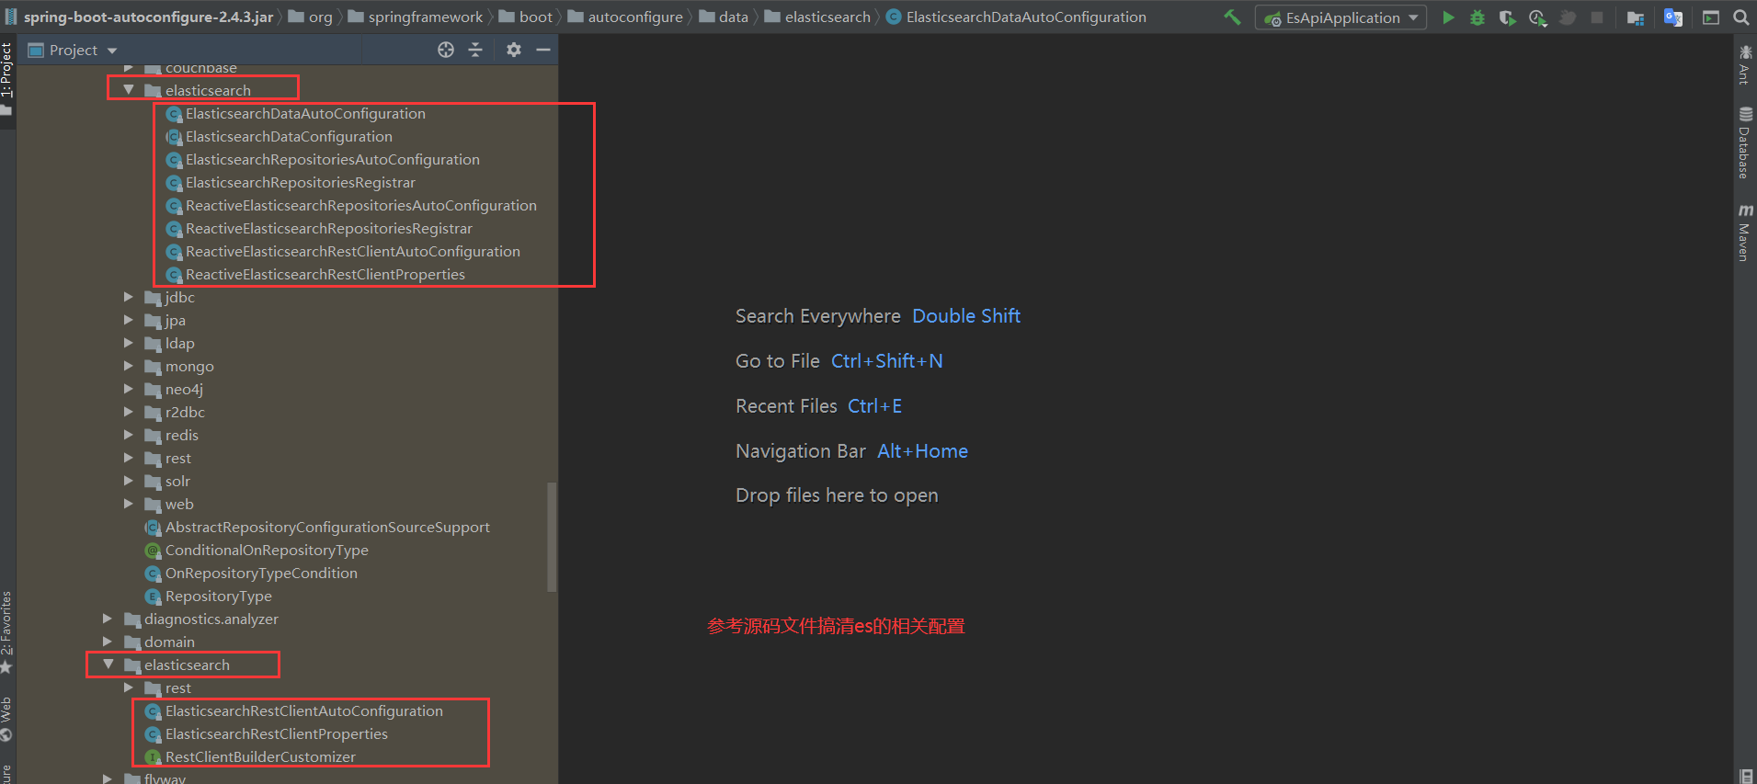Hide the Project tool window
1757x784 pixels.
(x=543, y=50)
